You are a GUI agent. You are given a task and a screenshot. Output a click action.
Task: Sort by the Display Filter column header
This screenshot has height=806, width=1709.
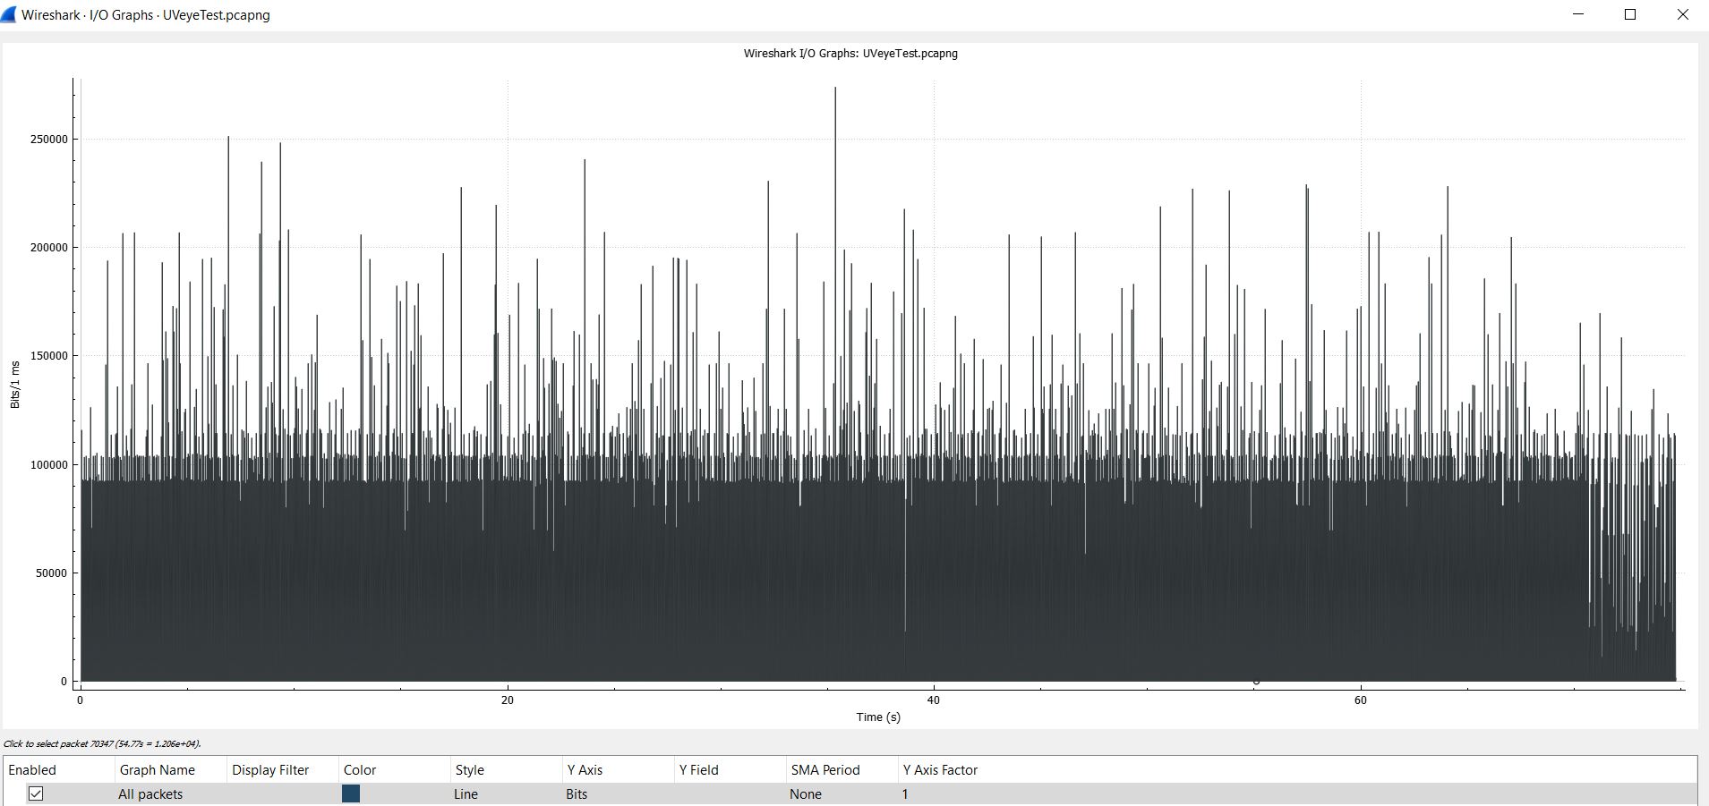(x=270, y=770)
